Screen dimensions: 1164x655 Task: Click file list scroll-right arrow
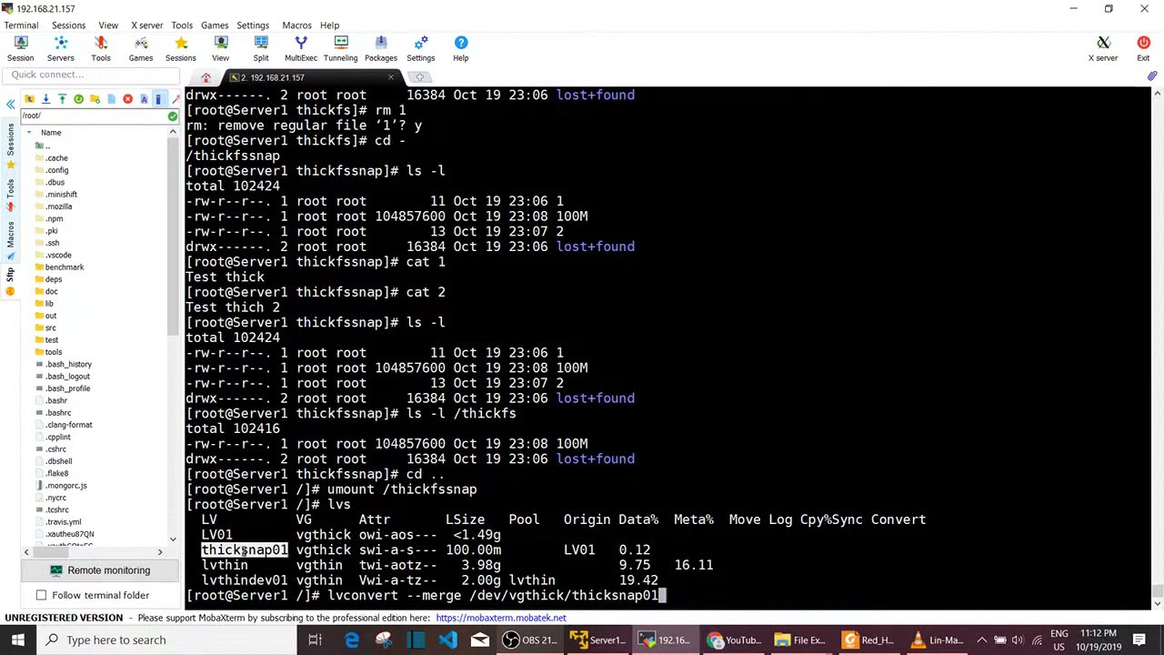point(160,552)
